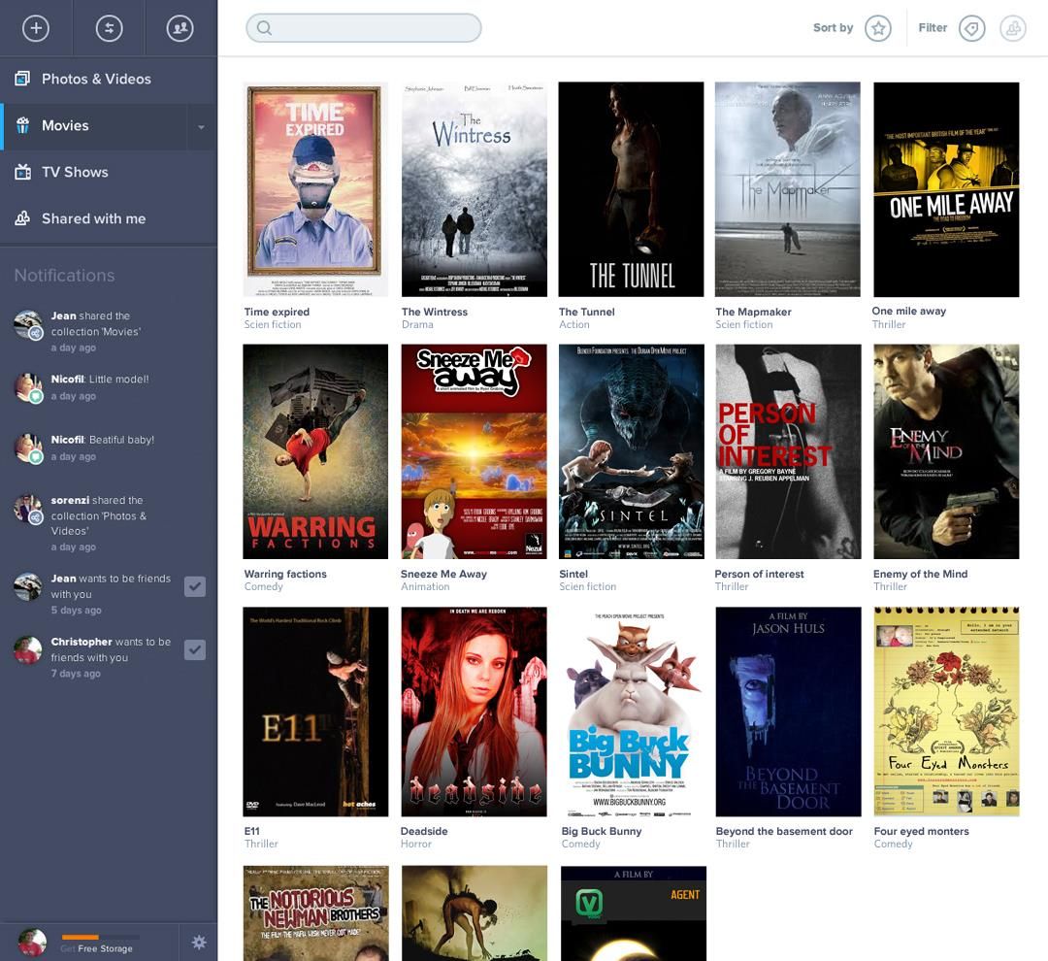This screenshot has width=1048, height=961.
Task: Open the friends icon in sidebar header
Action: (x=180, y=28)
